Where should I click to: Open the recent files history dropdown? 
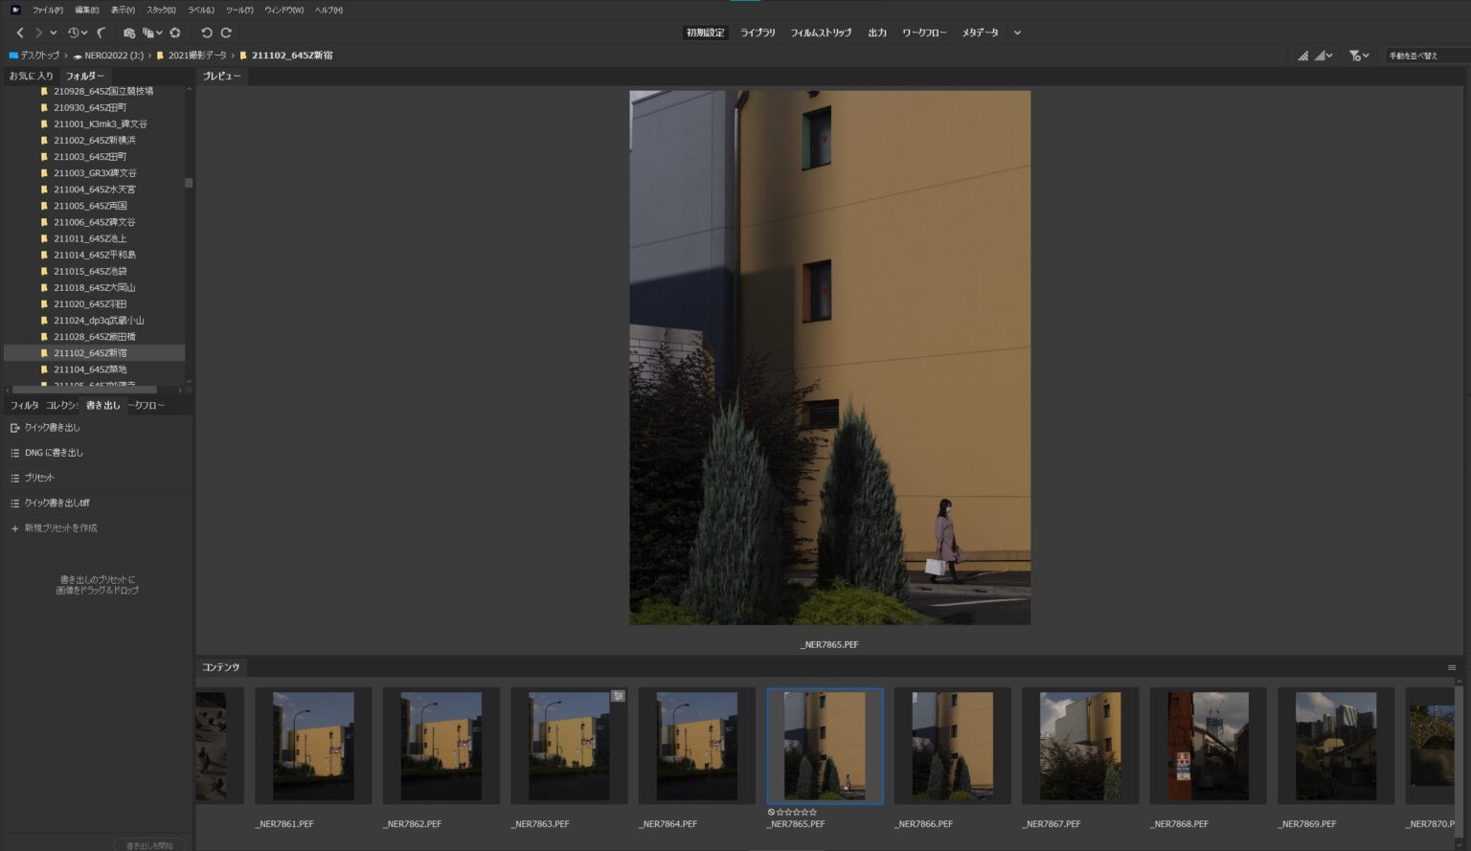coord(77,33)
